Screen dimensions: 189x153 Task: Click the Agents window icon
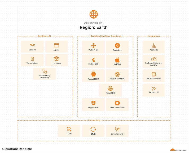[x=56, y=45]
